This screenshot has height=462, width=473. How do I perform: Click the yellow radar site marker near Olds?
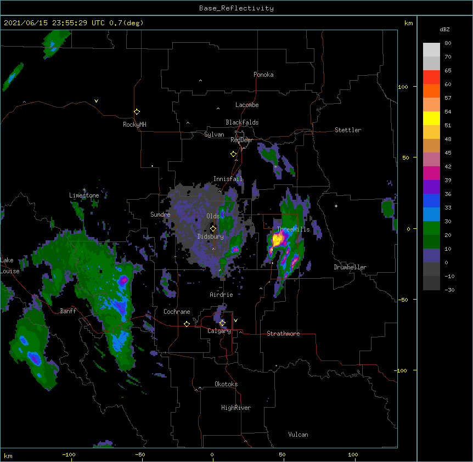tap(213, 229)
